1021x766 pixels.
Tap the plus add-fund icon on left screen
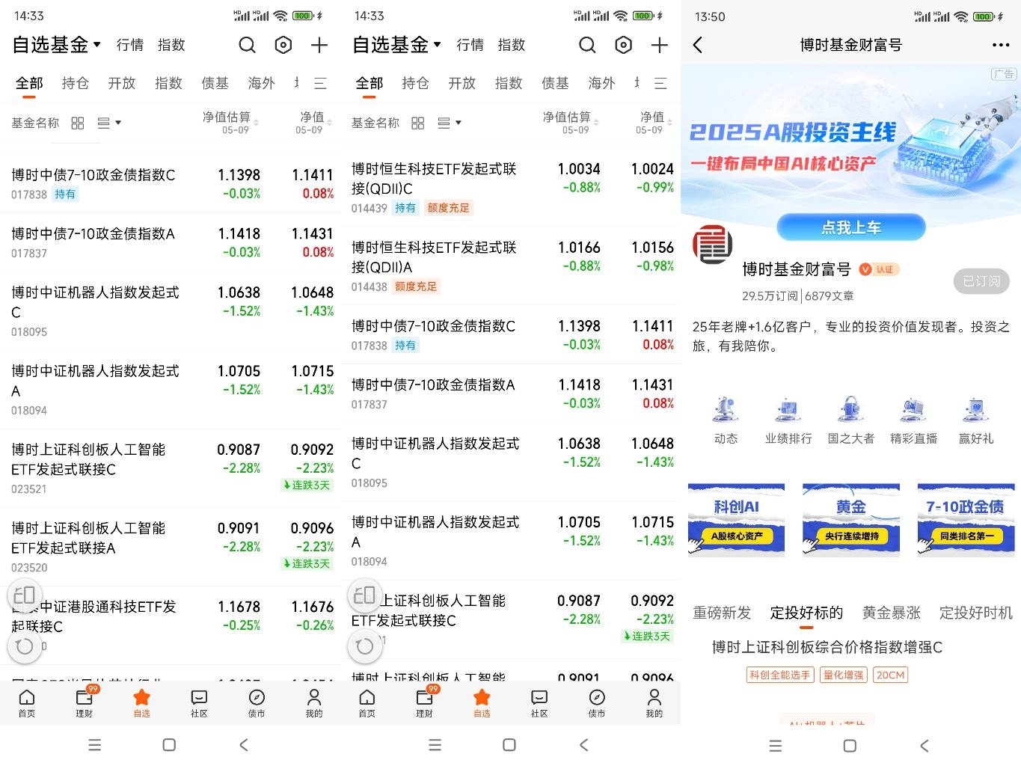coord(319,46)
